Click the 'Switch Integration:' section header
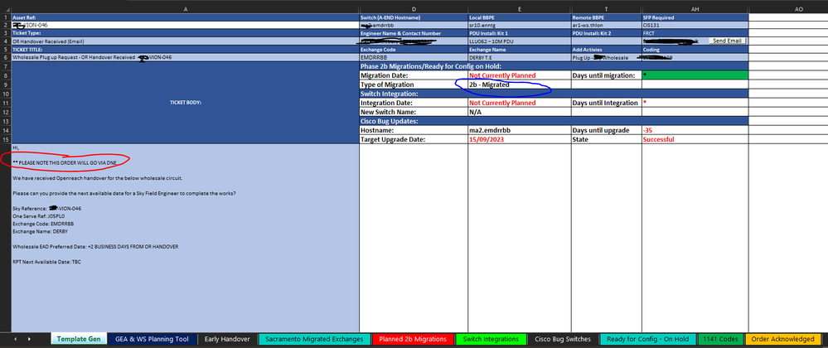The height and width of the screenshot is (348, 828). (x=554, y=94)
